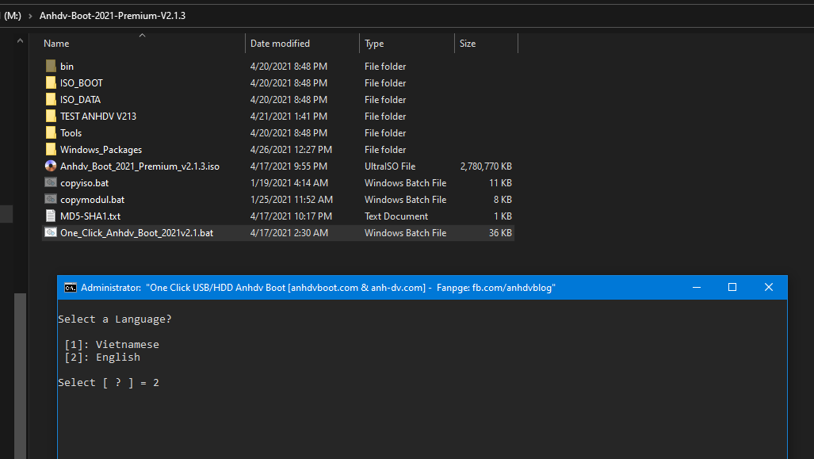Click the Tools folder icon

coord(51,132)
